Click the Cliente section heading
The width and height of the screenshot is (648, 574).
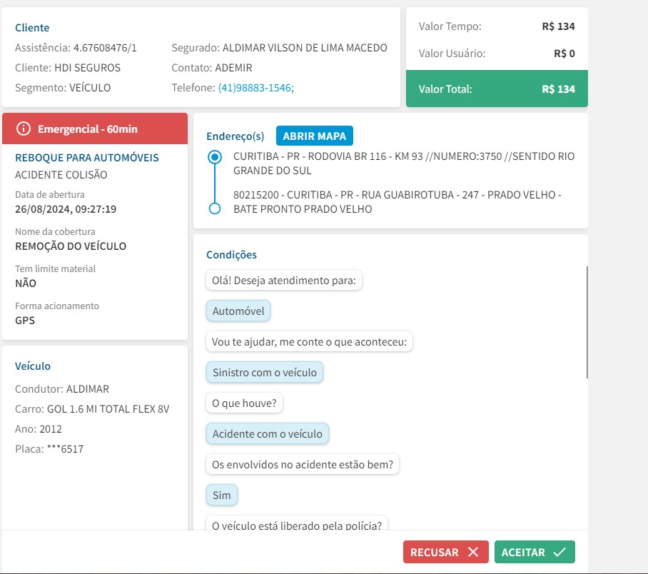[32, 28]
